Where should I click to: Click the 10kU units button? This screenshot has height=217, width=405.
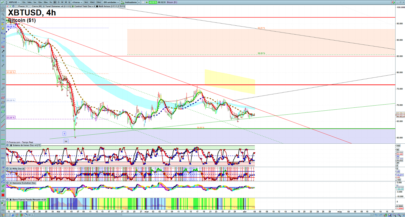pyautogui.click(x=92, y=2)
